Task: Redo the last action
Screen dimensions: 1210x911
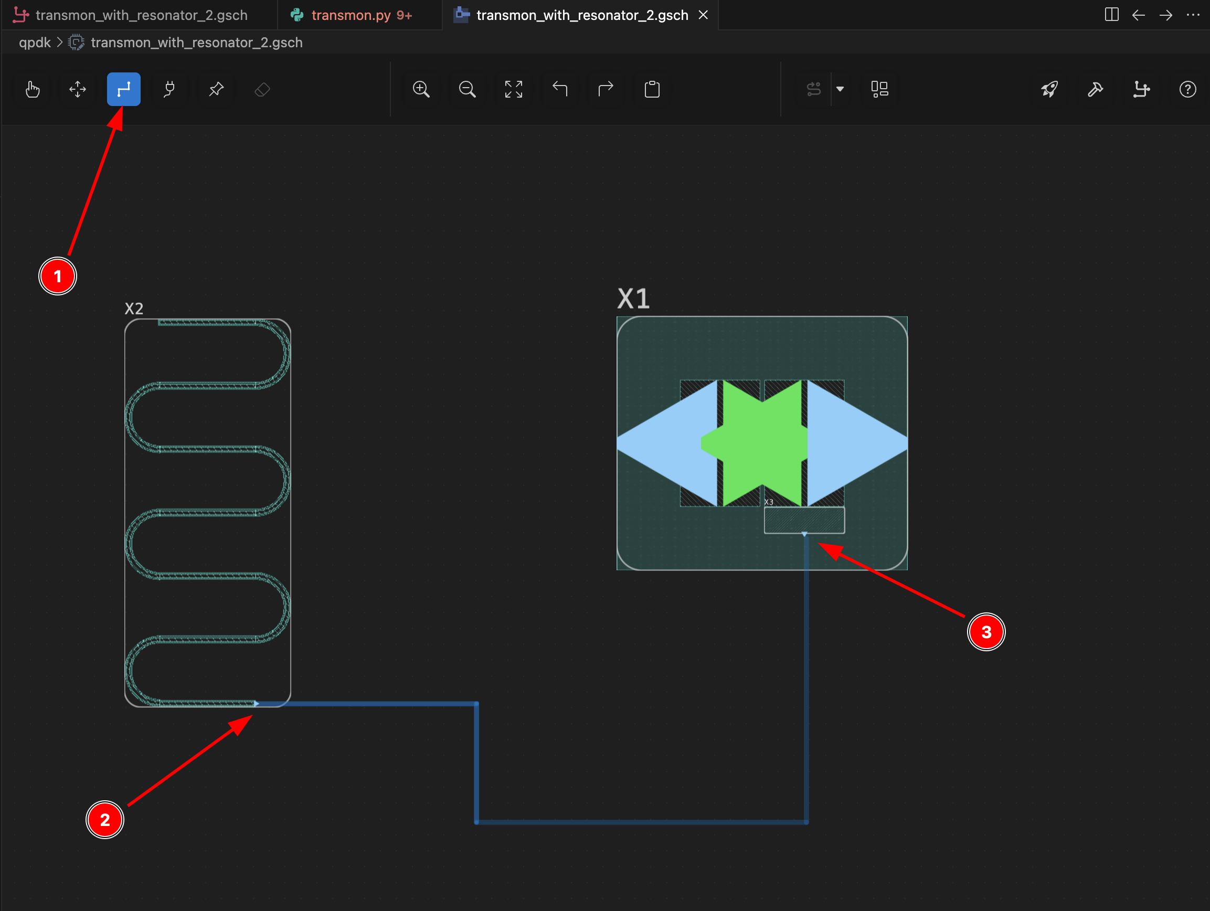Action: [606, 89]
